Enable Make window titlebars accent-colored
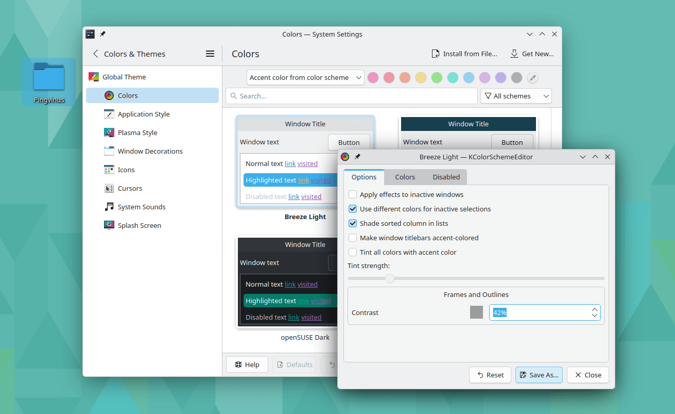This screenshot has width=675, height=414. coord(353,238)
